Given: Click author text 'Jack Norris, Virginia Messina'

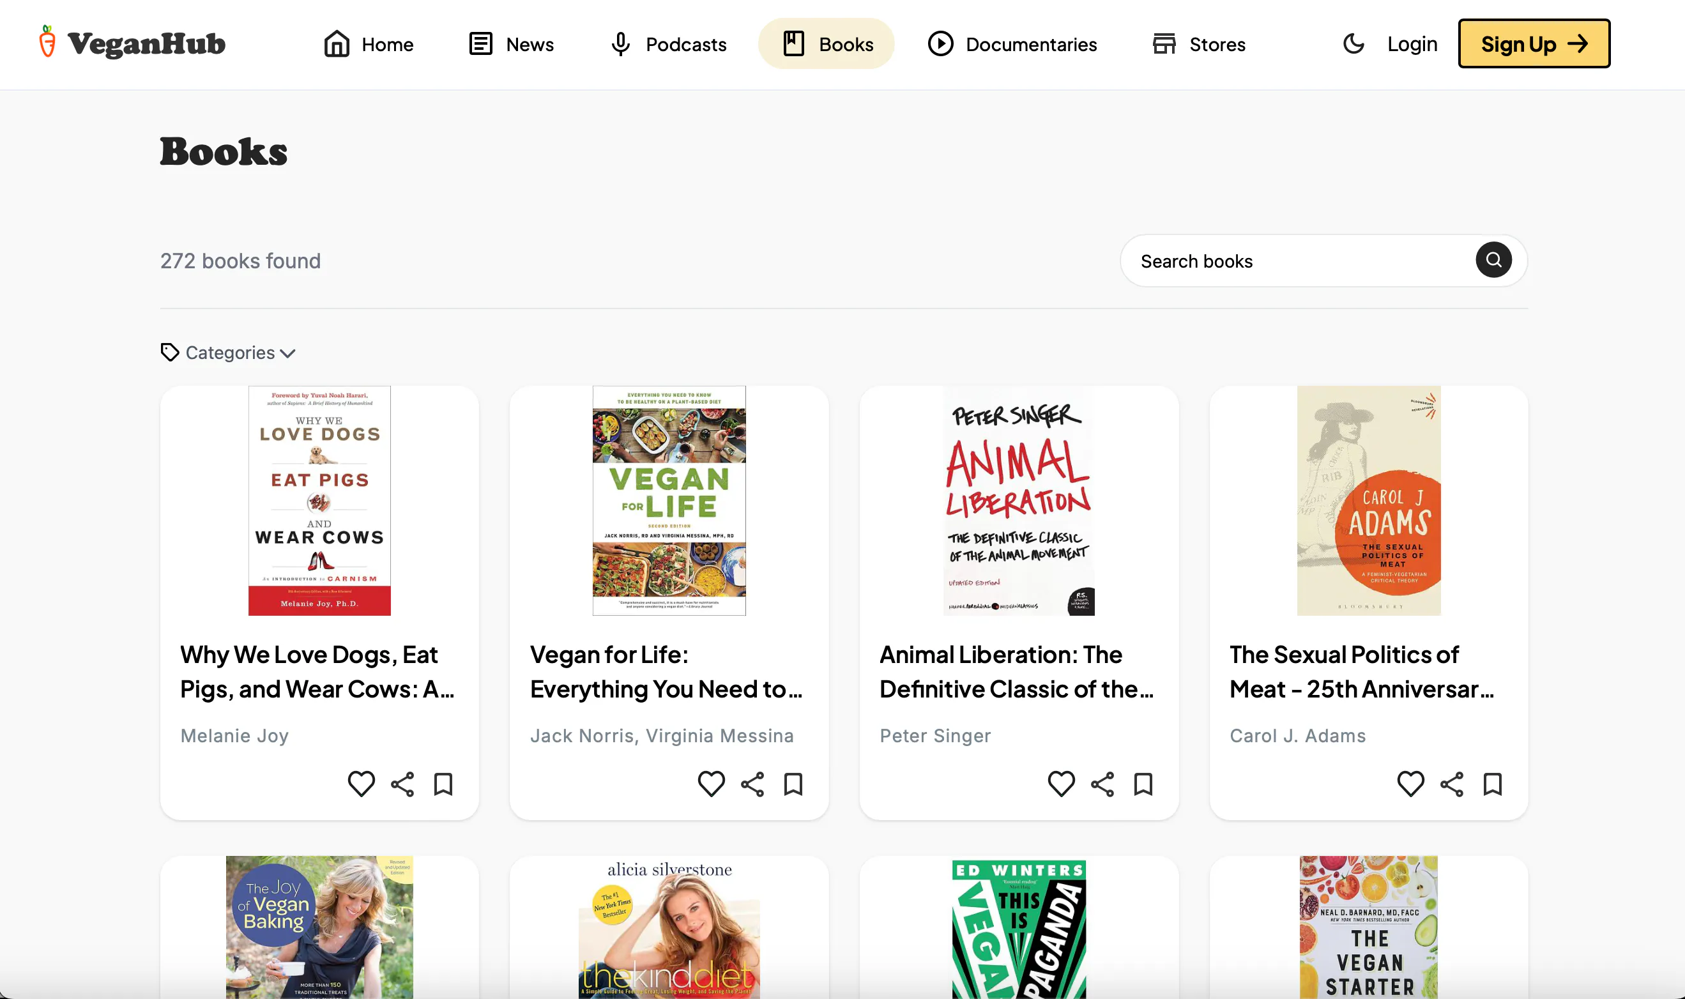Looking at the screenshot, I should point(662,735).
